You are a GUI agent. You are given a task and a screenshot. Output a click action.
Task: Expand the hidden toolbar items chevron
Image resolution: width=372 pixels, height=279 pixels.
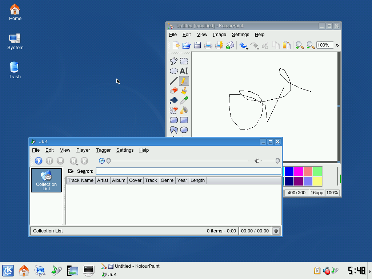point(337,45)
